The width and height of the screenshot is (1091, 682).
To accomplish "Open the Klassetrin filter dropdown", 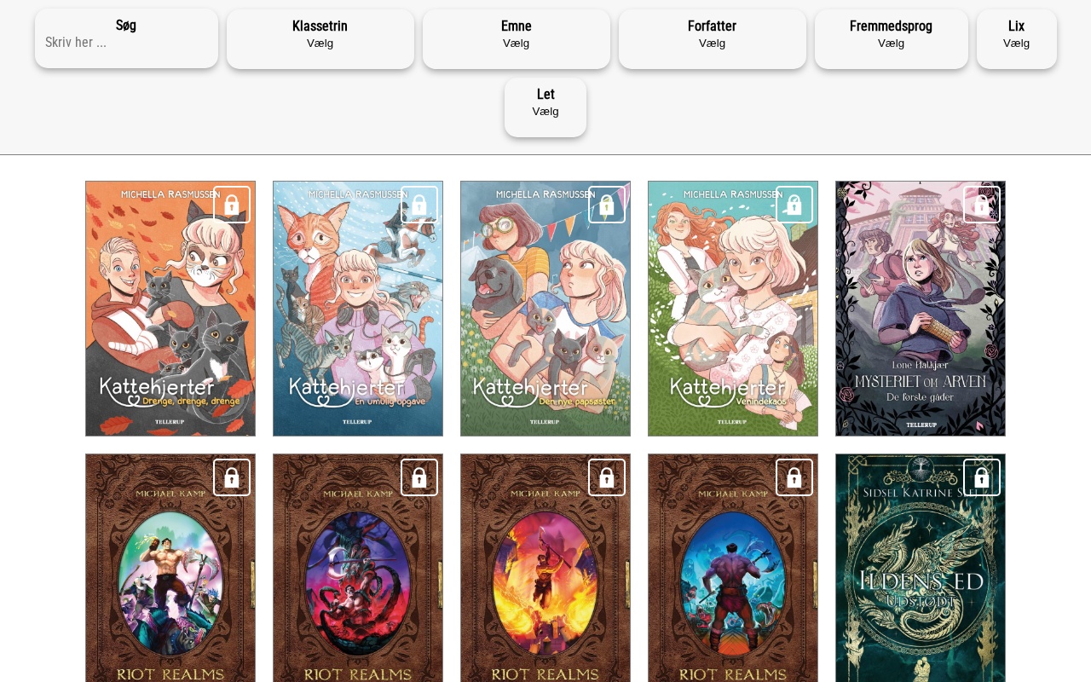I will coord(320,39).
